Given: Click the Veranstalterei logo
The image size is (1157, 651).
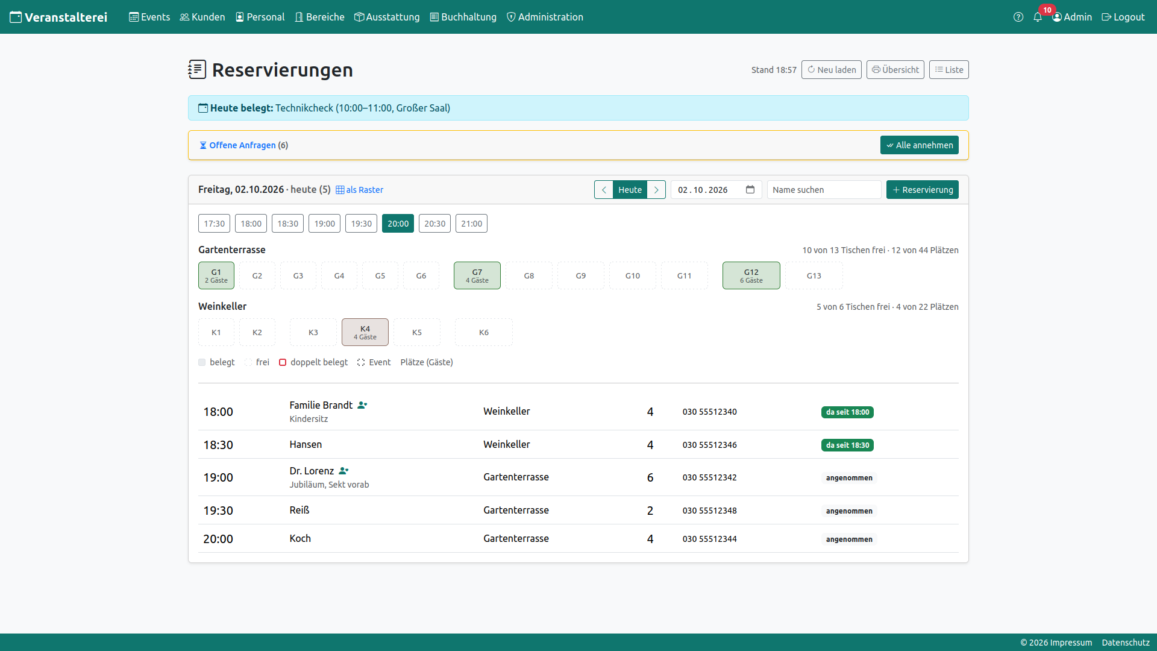Looking at the screenshot, I should [58, 17].
